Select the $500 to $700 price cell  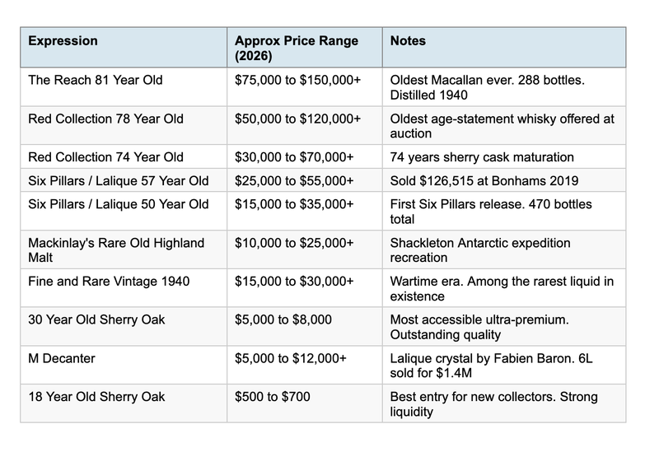click(273, 397)
